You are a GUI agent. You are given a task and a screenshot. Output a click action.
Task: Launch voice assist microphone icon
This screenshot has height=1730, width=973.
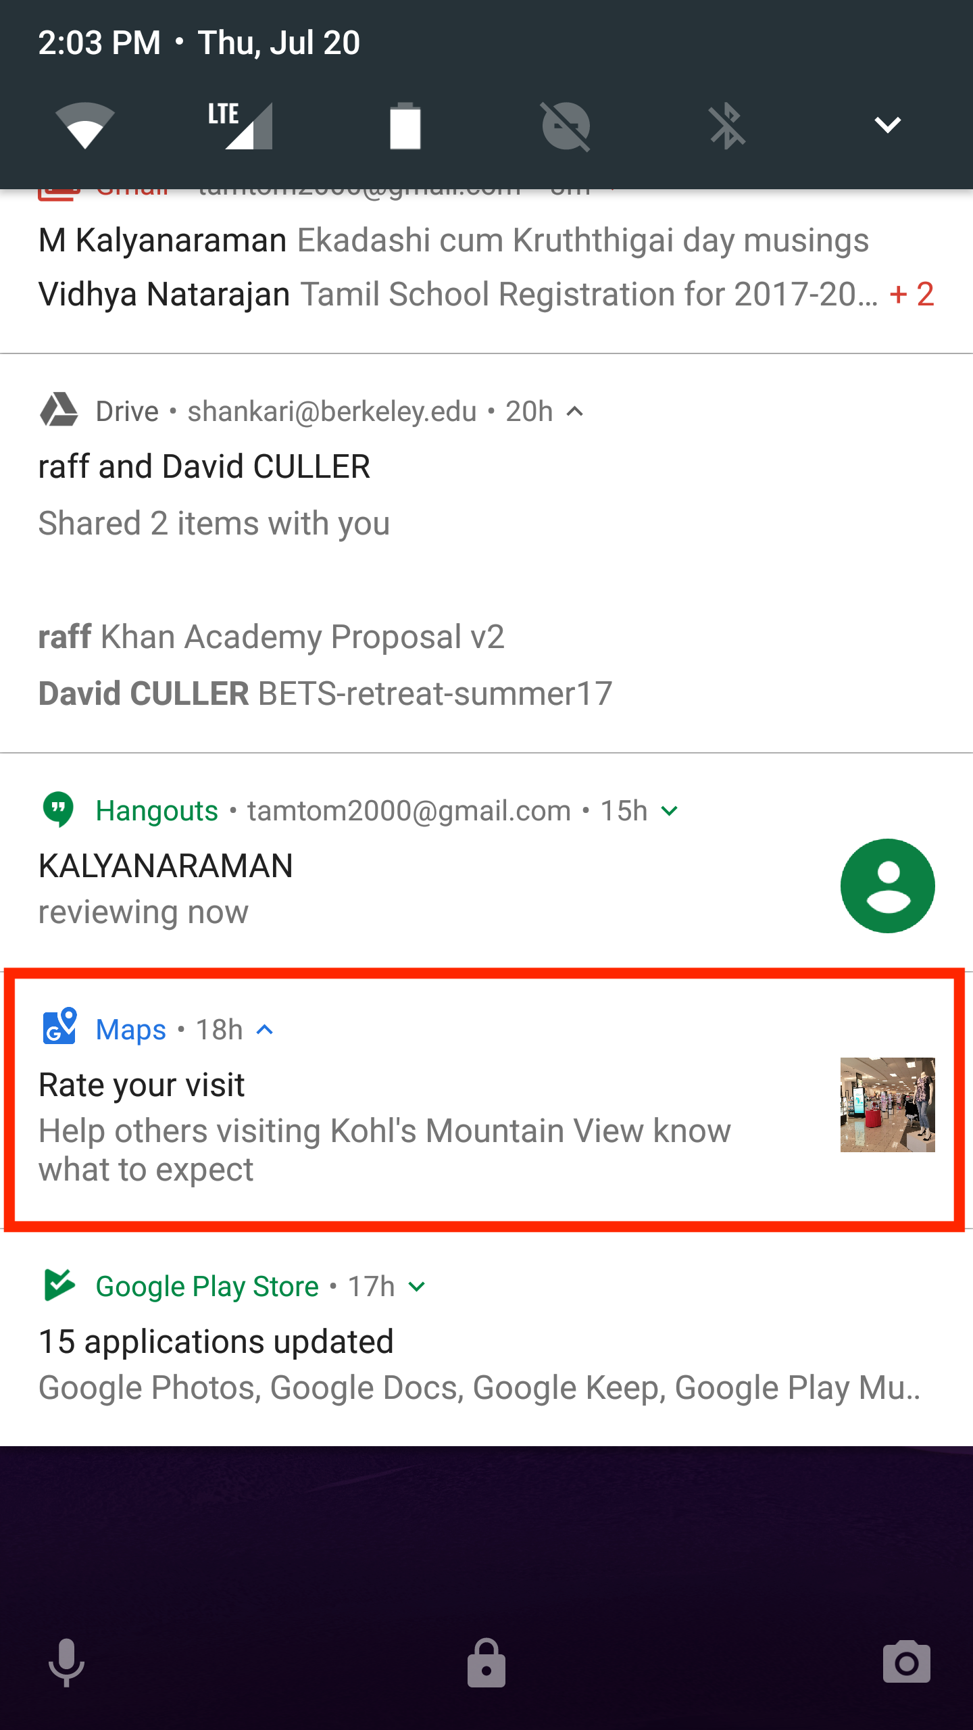pyautogui.click(x=66, y=1662)
